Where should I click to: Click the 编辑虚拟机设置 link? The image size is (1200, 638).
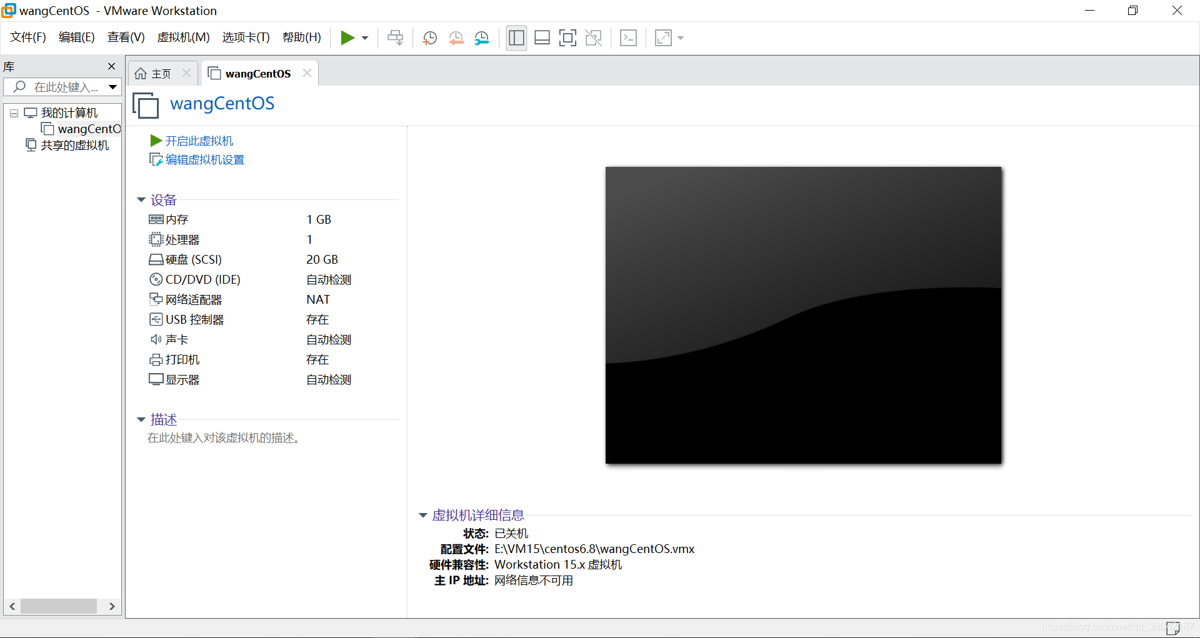(204, 159)
